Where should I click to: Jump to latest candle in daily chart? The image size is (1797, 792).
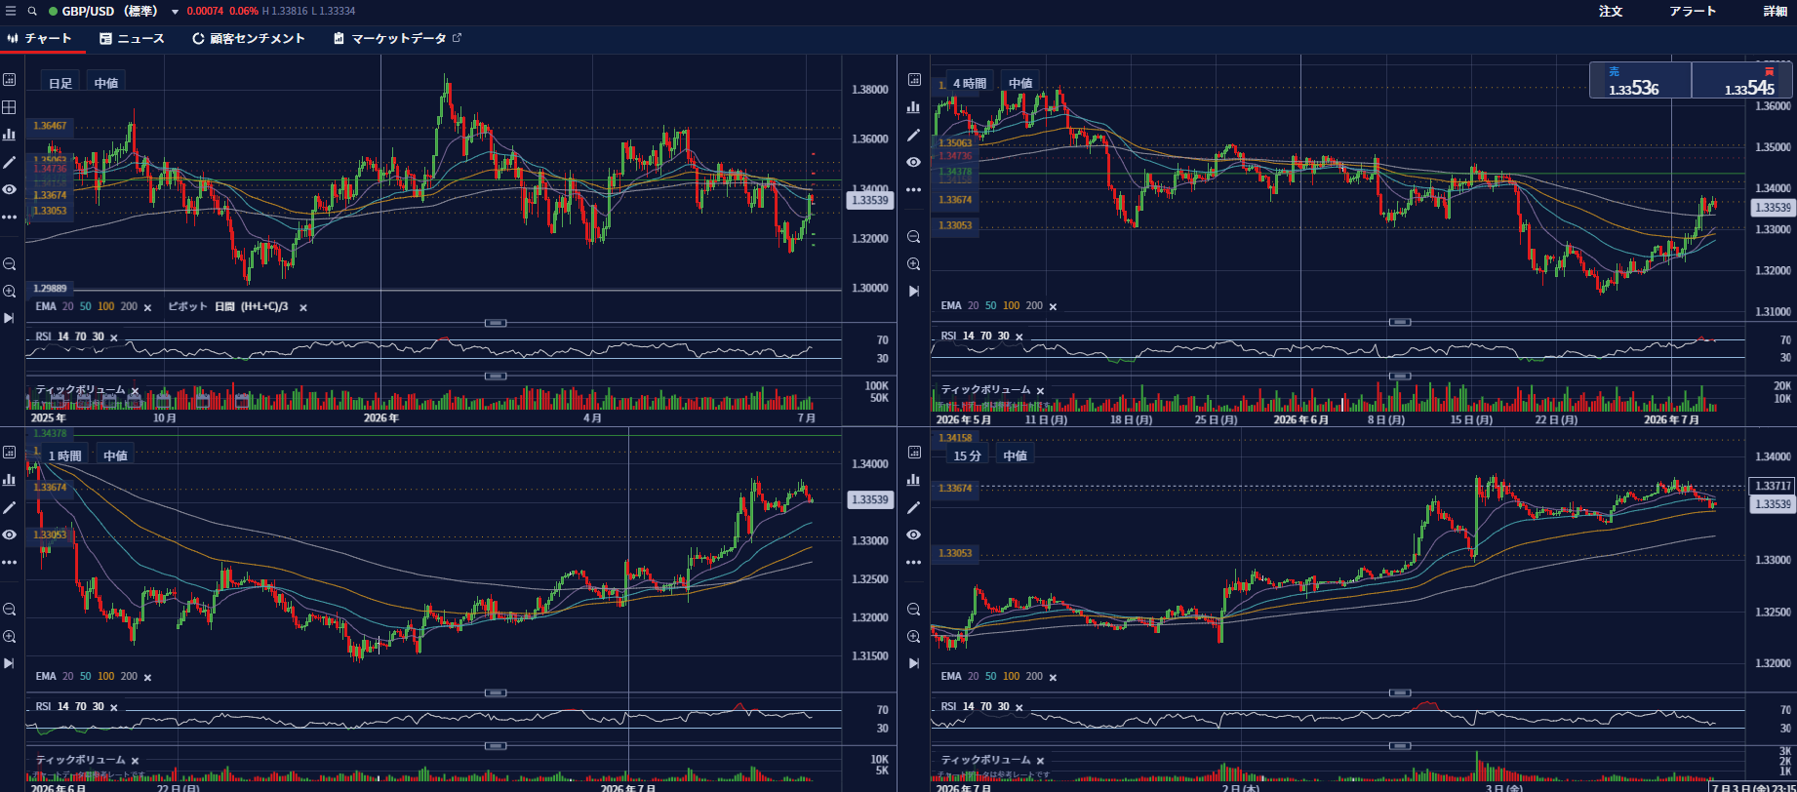[x=10, y=318]
